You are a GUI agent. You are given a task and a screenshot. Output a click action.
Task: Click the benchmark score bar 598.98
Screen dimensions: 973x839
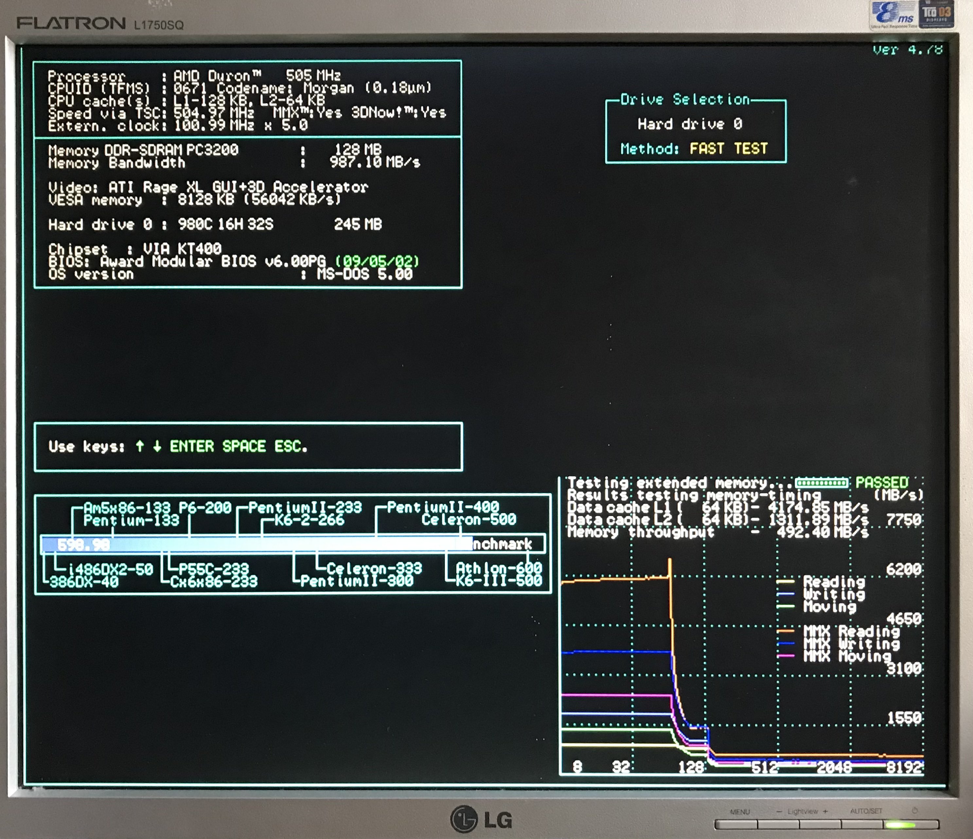coord(83,544)
